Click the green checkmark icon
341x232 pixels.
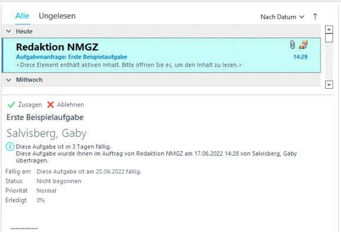(x=11, y=105)
